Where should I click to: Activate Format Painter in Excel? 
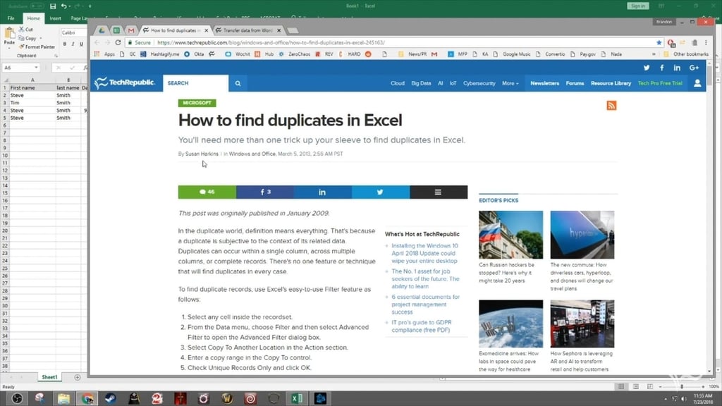tap(37, 47)
